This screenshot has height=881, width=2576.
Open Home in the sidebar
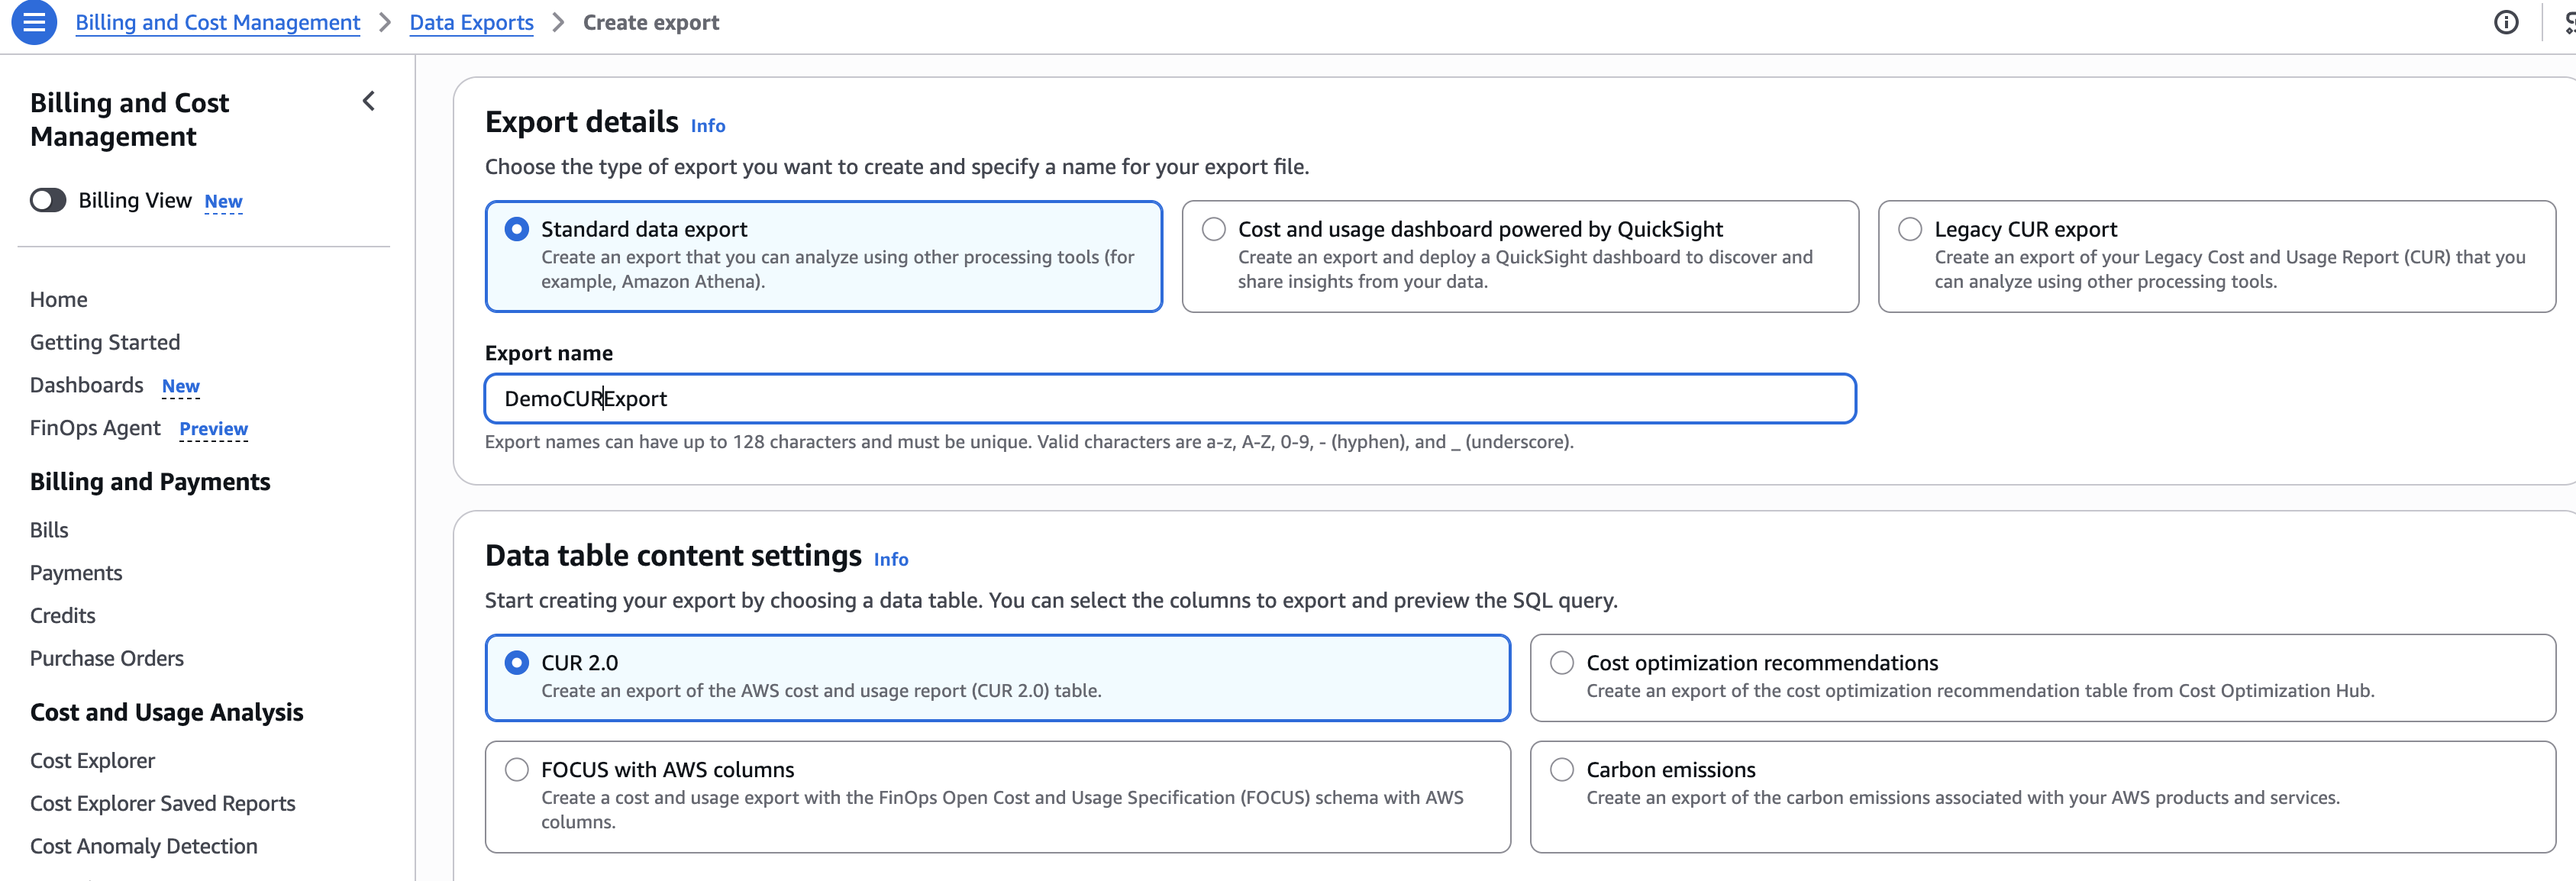(x=59, y=300)
